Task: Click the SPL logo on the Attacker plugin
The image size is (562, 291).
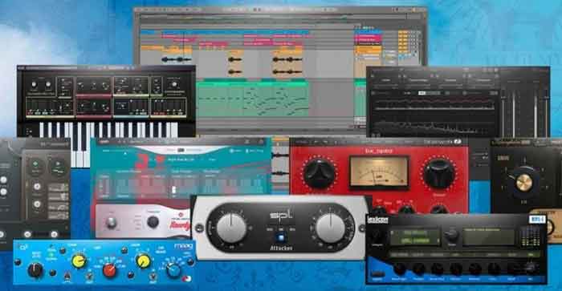Action: click(281, 216)
